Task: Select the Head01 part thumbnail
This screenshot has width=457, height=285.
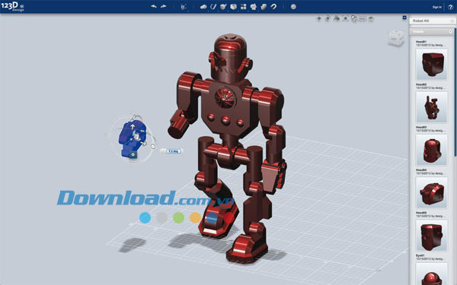Action: click(x=431, y=65)
